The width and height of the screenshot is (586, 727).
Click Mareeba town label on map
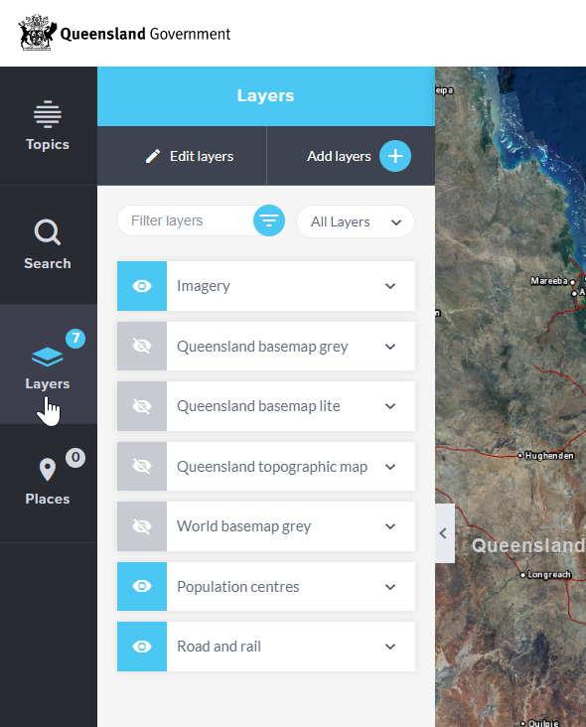pyautogui.click(x=549, y=281)
